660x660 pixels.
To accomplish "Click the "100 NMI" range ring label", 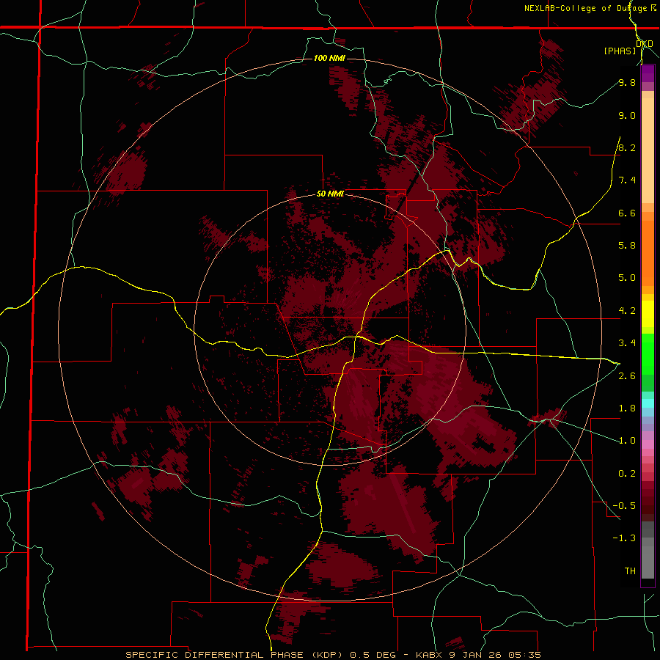I will pyautogui.click(x=329, y=58).
